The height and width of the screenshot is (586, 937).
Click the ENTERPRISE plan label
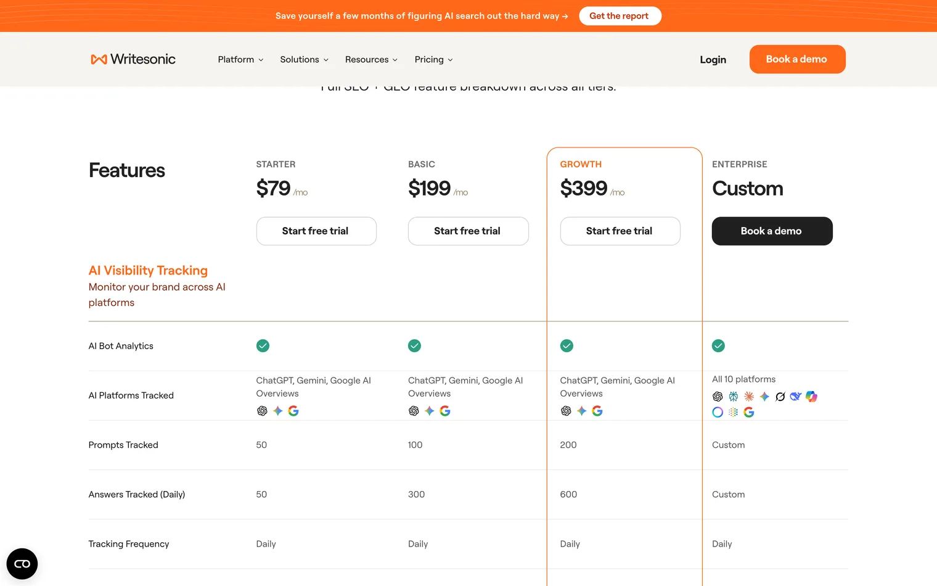[740, 165]
